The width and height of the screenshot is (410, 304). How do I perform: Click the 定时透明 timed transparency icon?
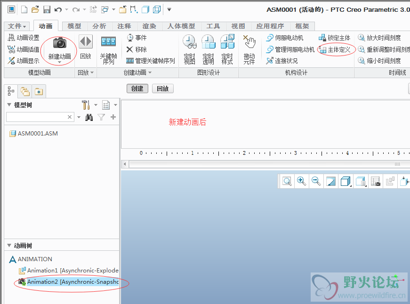[x=209, y=42]
